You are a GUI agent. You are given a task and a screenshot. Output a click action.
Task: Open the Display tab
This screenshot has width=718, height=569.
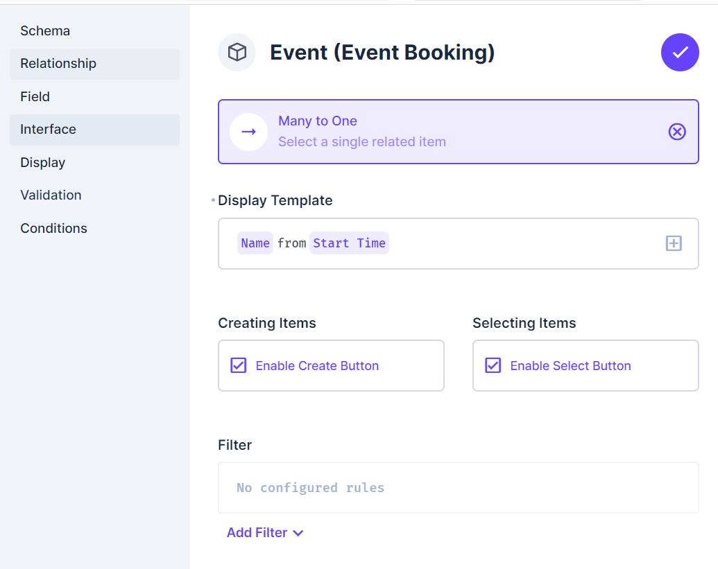coord(43,162)
